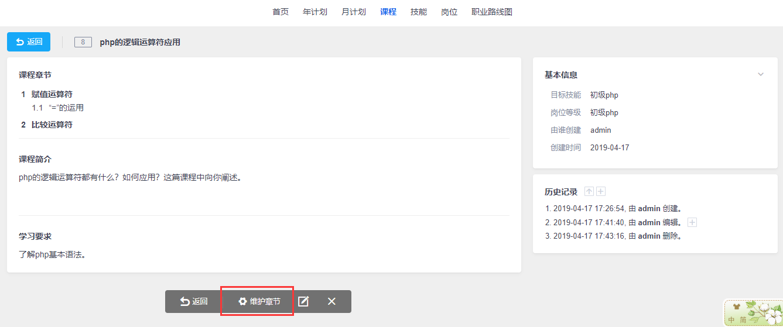783x327 pixels.
Task: Click the 基本信息 panel title
Action: pos(561,75)
